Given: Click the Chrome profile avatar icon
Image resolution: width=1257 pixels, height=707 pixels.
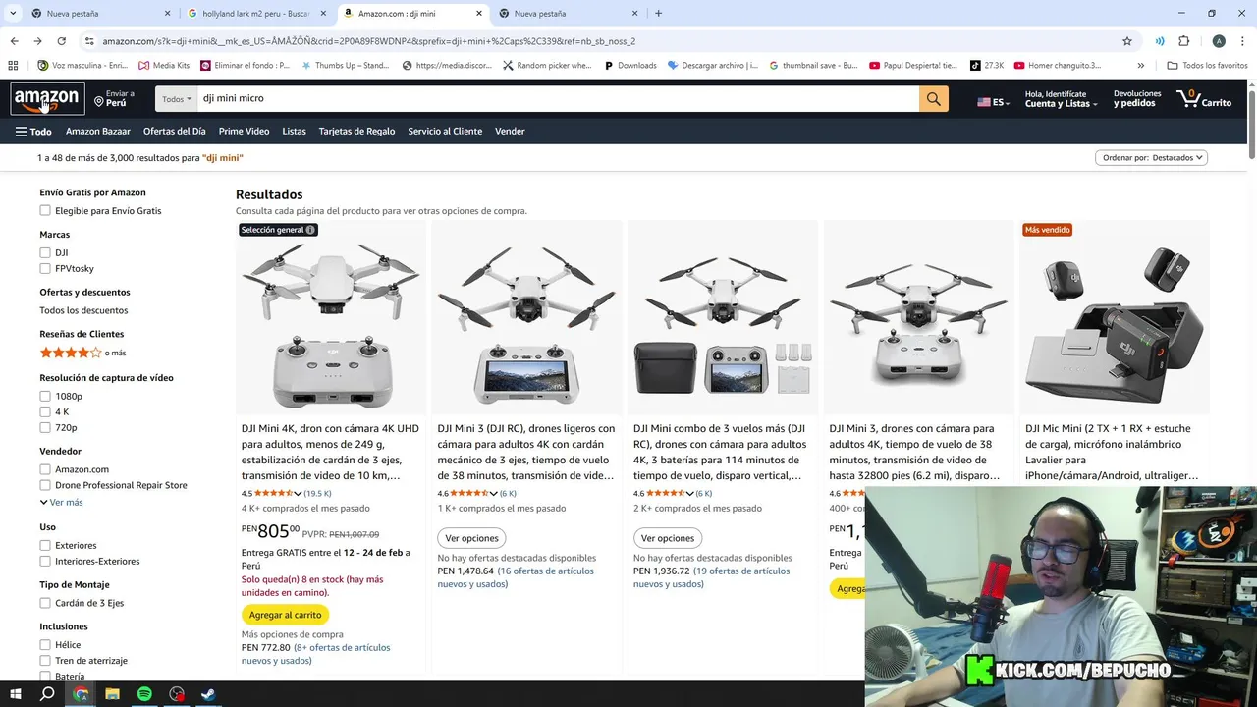Looking at the screenshot, I should pos(1219,41).
